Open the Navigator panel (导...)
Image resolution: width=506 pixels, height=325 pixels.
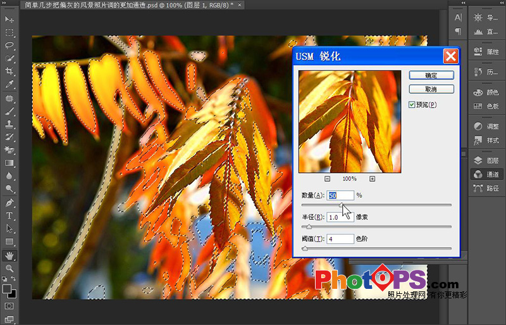click(x=486, y=18)
